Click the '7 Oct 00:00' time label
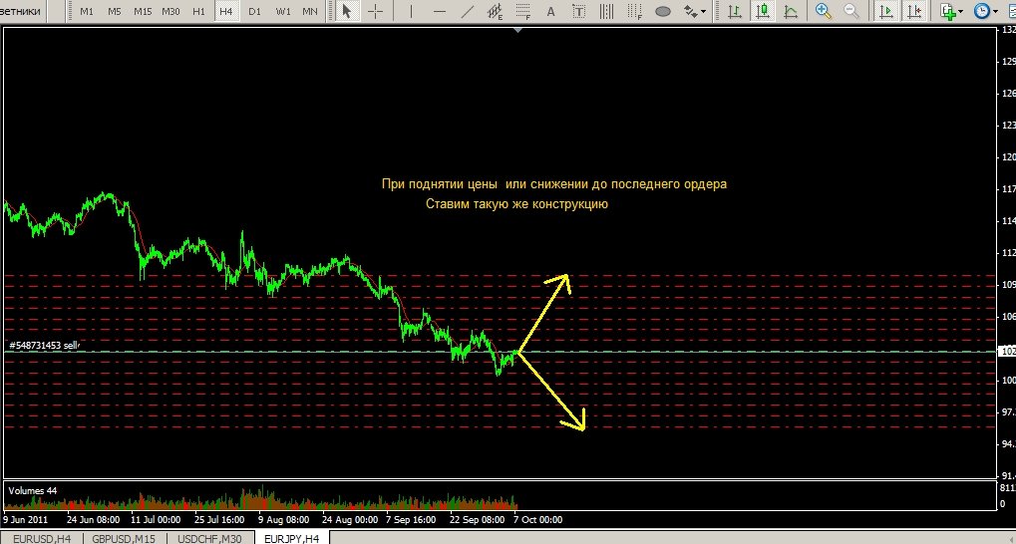1016x544 pixels. 537,519
